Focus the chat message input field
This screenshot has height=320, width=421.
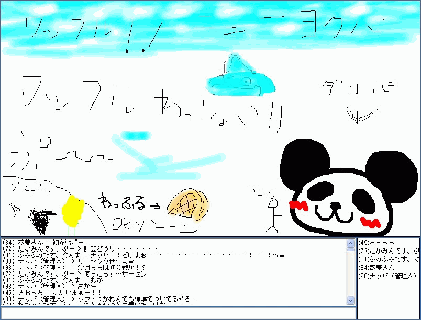(x=178, y=314)
